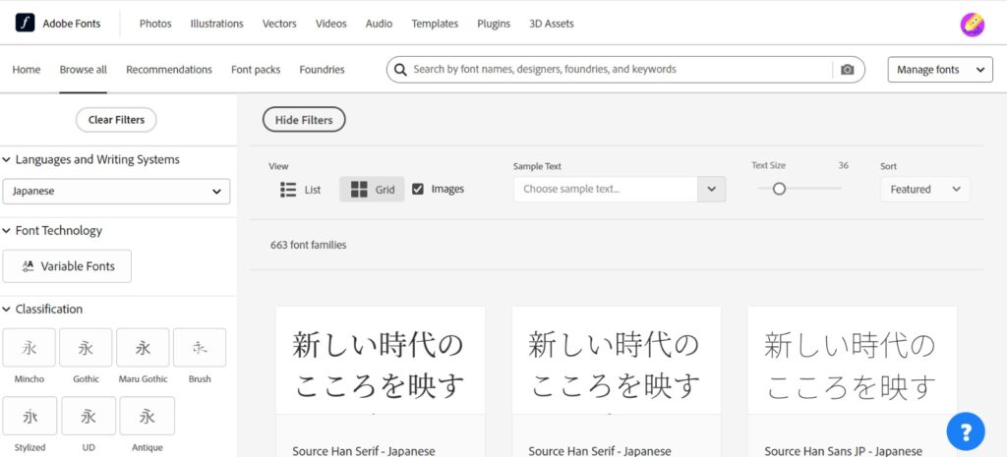Open the user profile avatar
The image size is (1007, 457).
[972, 24]
